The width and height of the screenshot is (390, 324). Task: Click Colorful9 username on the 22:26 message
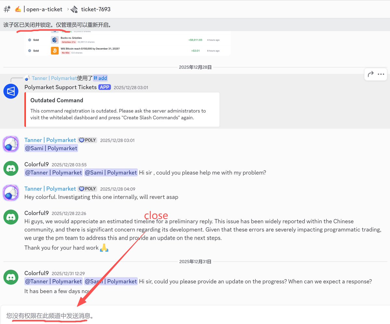36,213
